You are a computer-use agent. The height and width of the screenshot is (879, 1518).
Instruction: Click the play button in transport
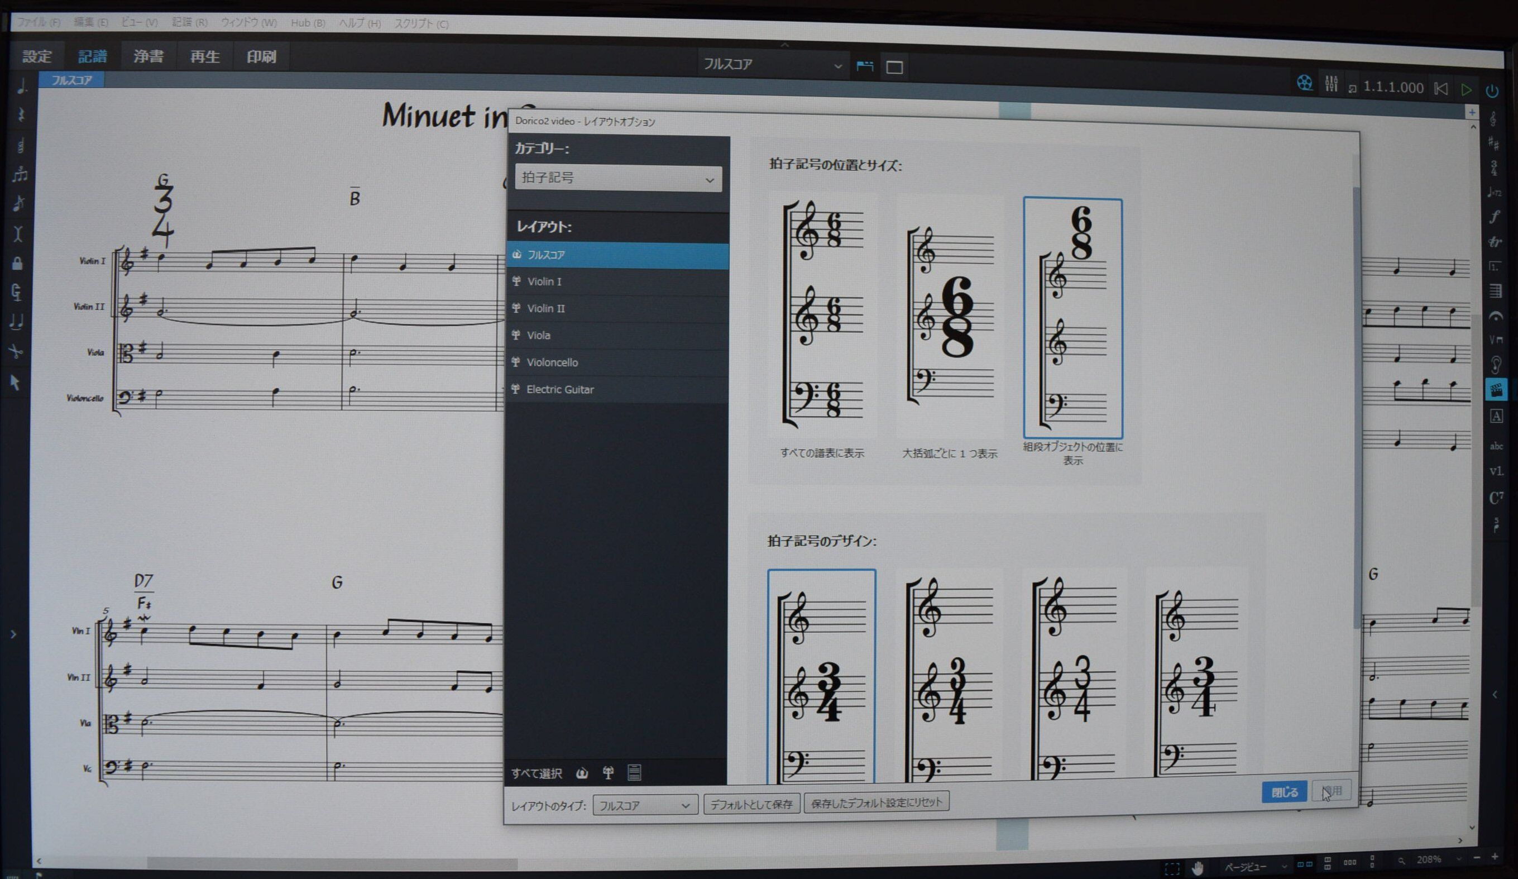(1466, 90)
